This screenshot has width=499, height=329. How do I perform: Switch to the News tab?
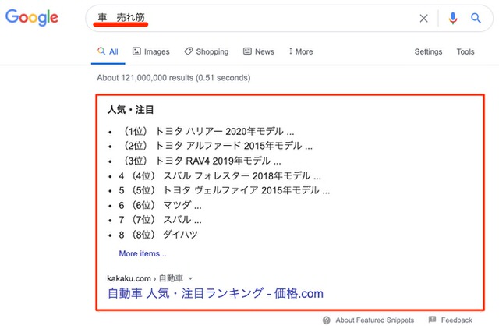pyautogui.click(x=258, y=51)
